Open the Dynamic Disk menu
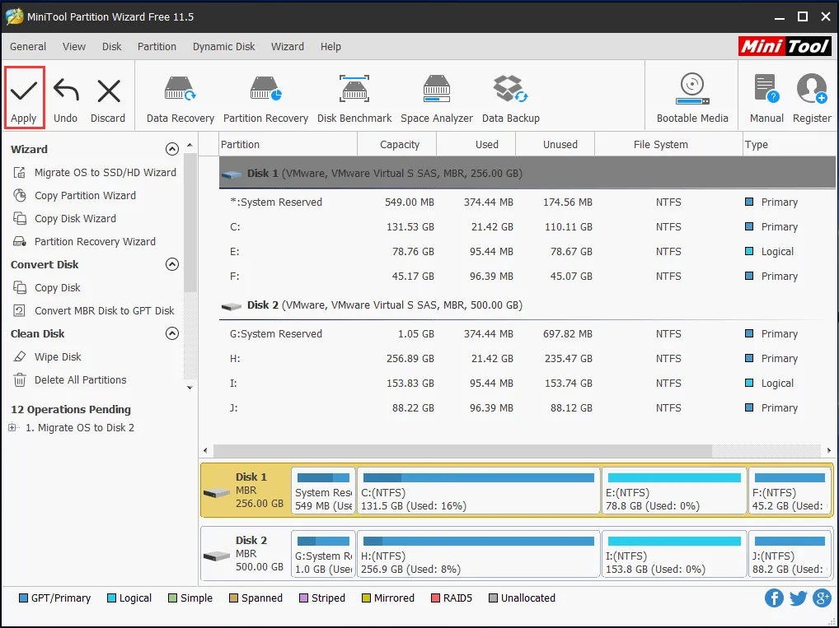Image resolution: width=839 pixels, height=628 pixels. click(224, 47)
